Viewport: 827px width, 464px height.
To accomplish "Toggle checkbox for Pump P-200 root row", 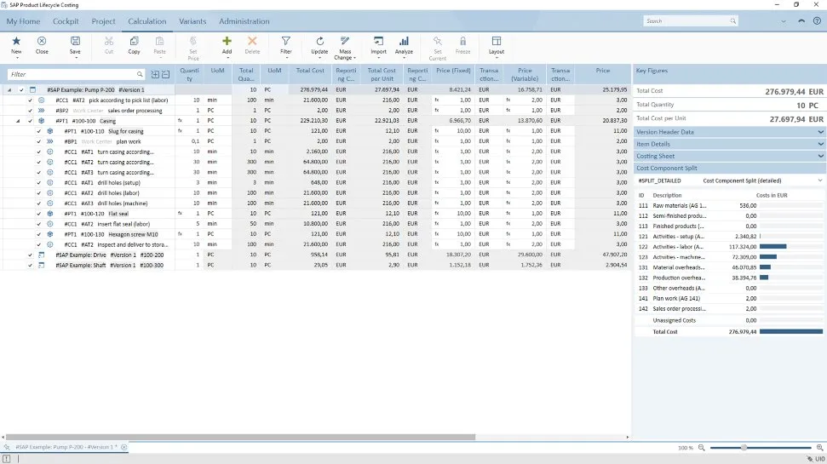I will [x=21, y=90].
